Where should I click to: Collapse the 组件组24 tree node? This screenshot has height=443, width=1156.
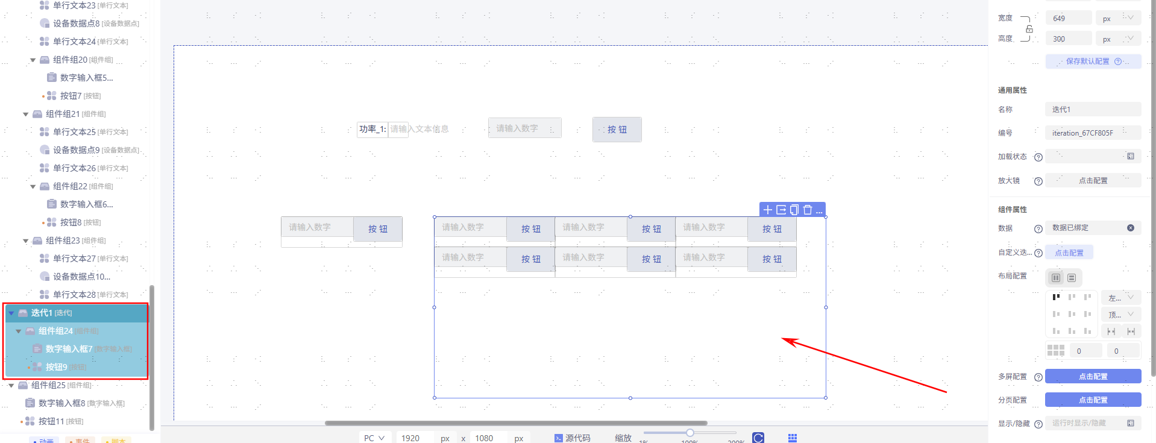pyautogui.click(x=19, y=331)
